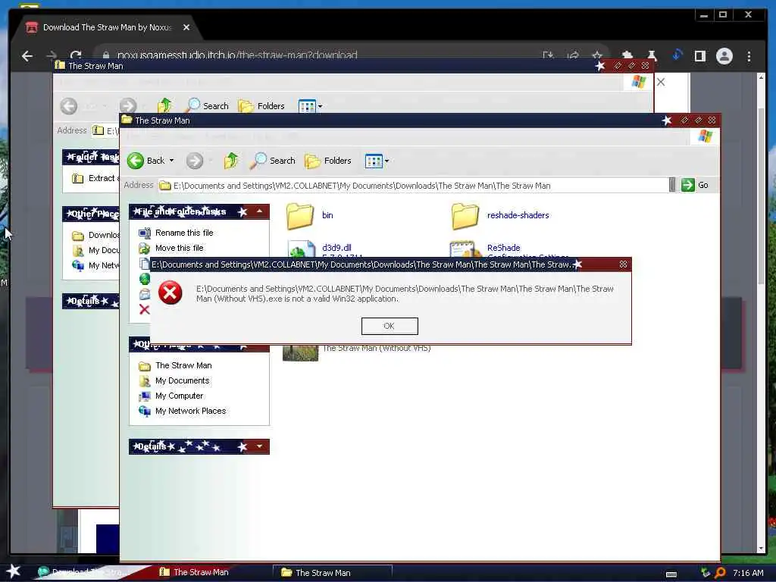Go up one folder level in front window
The image size is (776, 582).
[230, 161]
